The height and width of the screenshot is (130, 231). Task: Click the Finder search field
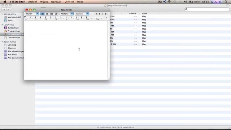[x=207, y=9]
